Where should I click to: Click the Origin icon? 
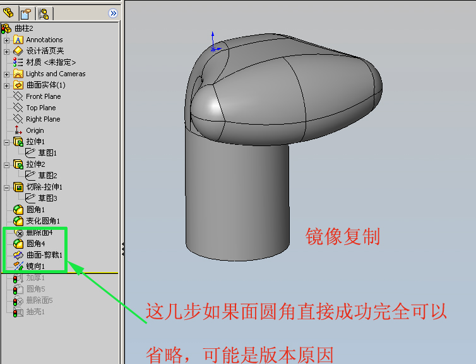point(18,130)
